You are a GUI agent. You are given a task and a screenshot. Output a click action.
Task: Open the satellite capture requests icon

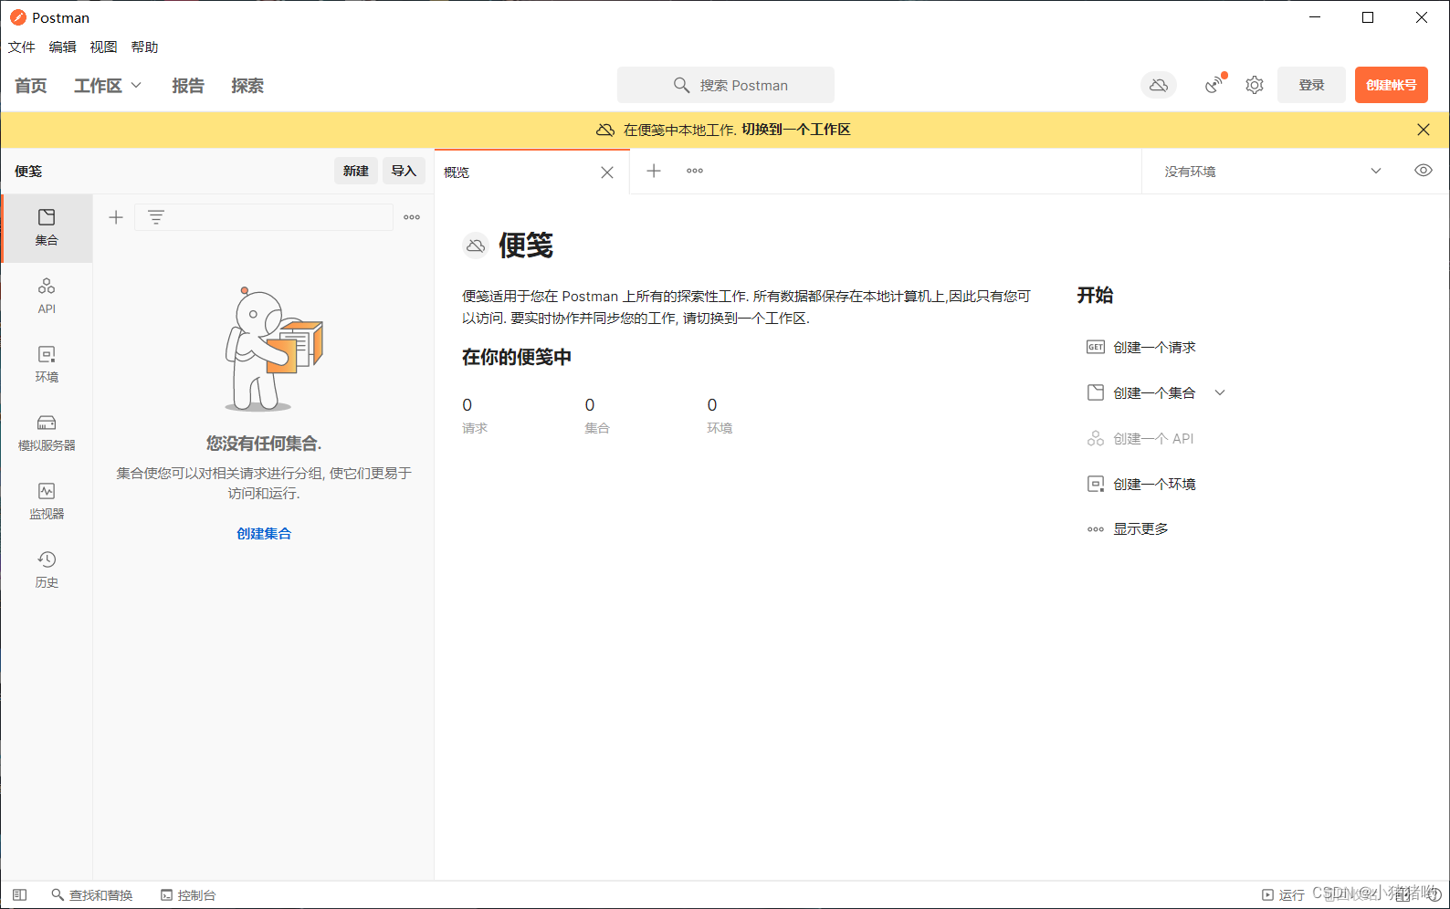point(1214,85)
